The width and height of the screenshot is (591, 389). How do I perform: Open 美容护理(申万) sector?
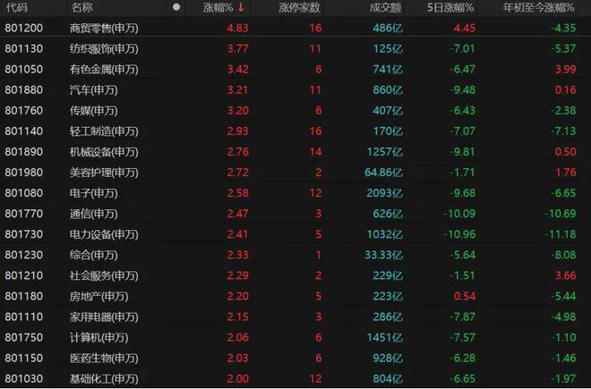104,173
